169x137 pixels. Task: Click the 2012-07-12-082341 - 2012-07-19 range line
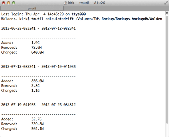(38, 67)
